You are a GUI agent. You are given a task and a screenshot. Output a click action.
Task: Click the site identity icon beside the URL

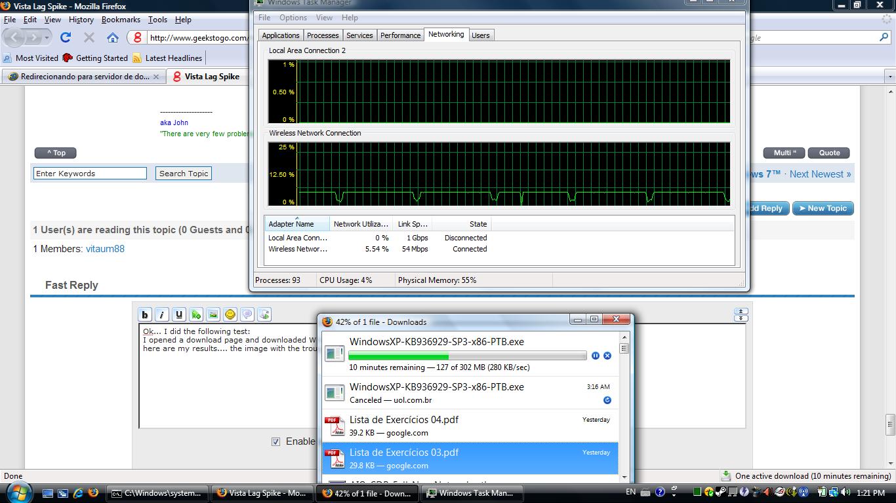click(x=137, y=37)
